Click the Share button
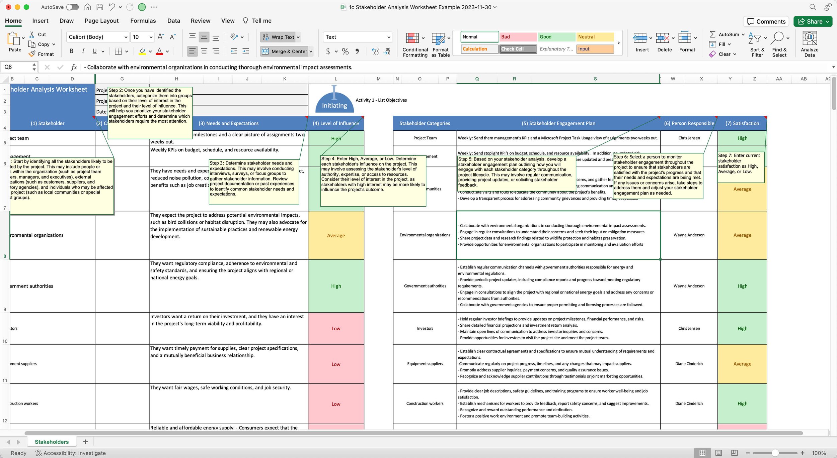This screenshot has width=837, height=458. (x=813, y=21)
